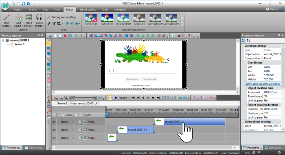Switch to Scene 0 timeline tab
Screen dimensions: 285x155
pyautogui.click(x=62, y=103)
